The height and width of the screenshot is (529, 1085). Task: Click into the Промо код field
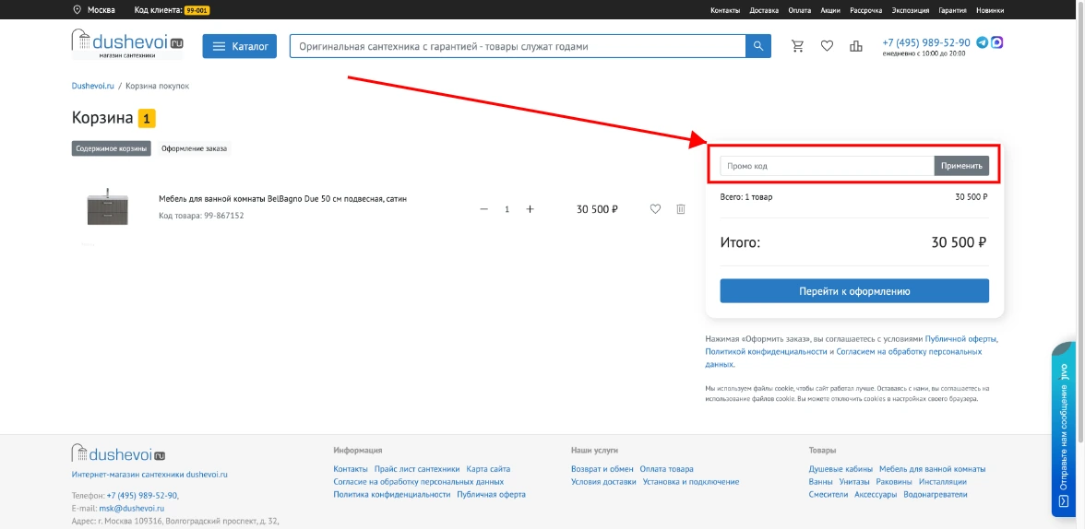click(x=827, y=166)
